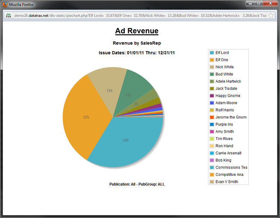Click the Jerome the Gnom legend swatch
Image resolution: width=280 pixels, height=218 pixels.
click(x=212, y=117)
